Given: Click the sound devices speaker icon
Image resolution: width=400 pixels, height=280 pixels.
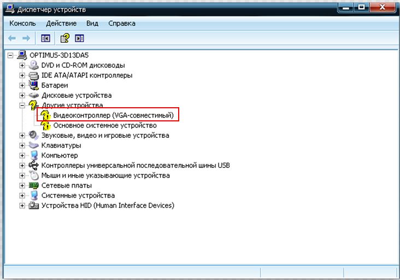Looking at the screenshot, I should pos(34,135).
